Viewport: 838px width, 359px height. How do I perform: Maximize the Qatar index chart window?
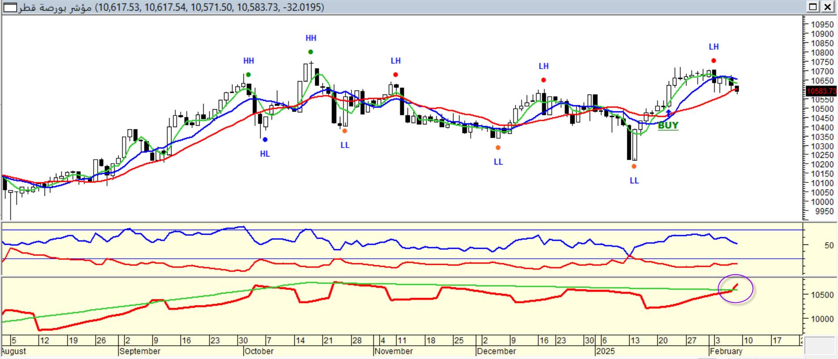813,7
